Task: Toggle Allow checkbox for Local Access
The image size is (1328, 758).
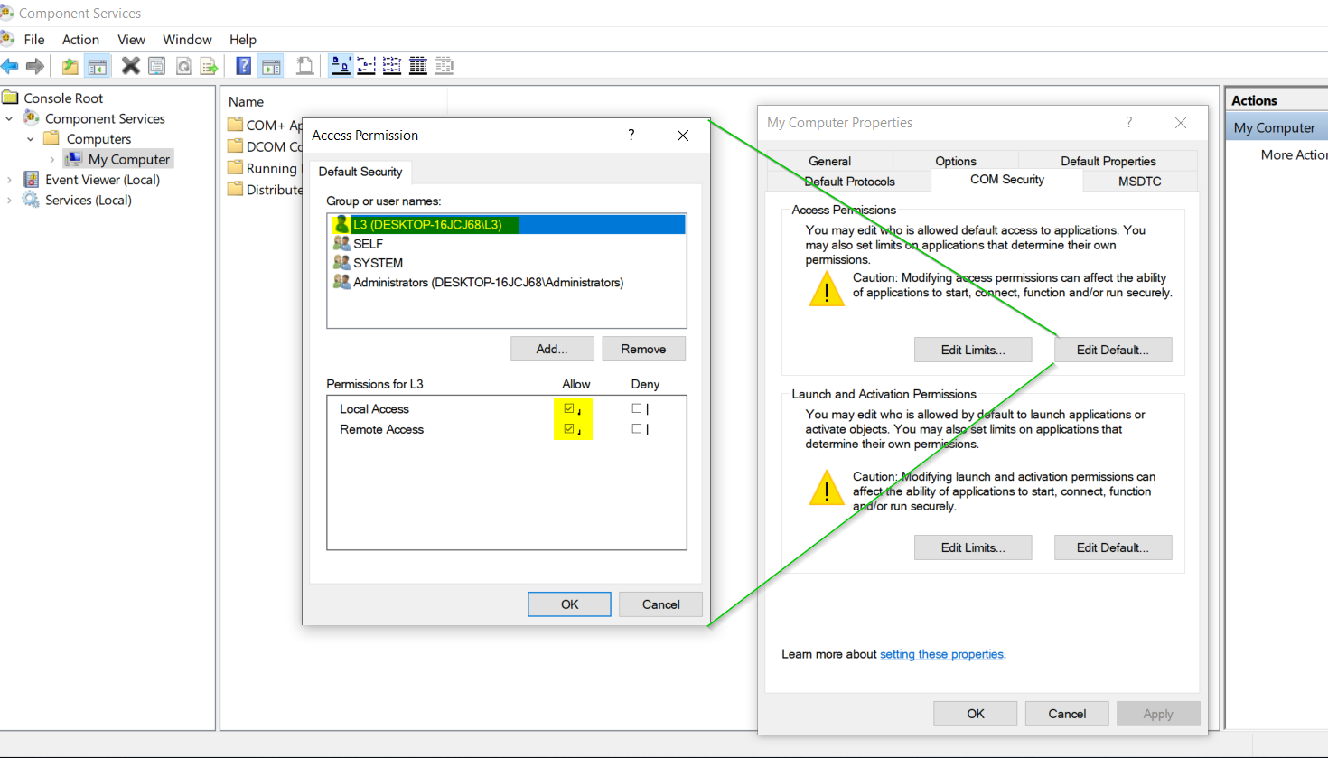Action: tap(569, 408)
